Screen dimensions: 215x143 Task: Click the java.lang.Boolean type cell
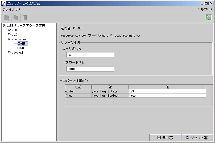[110, 96]
